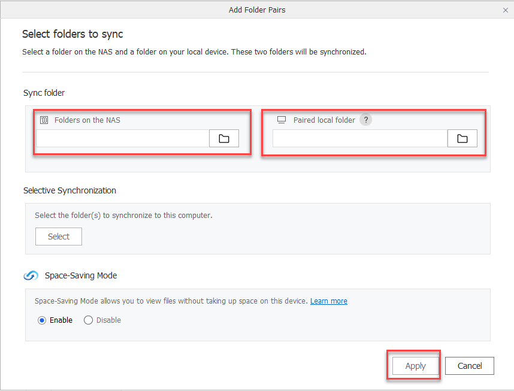Viewport: 514px width, 391px height.
Task: Enable Space-Saving Mode radio option
Action: coord(42,320)
